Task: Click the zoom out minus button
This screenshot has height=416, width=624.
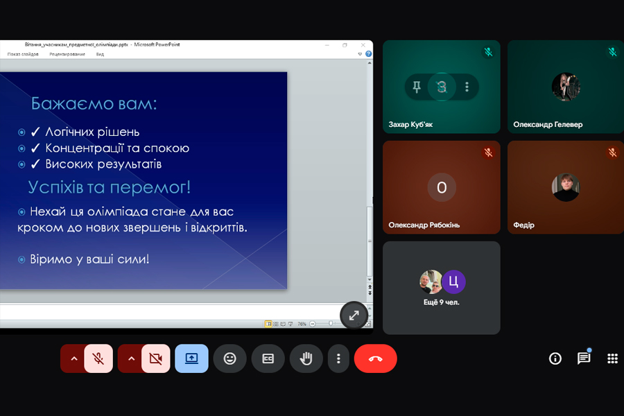Action: click(x=313, y=324)
